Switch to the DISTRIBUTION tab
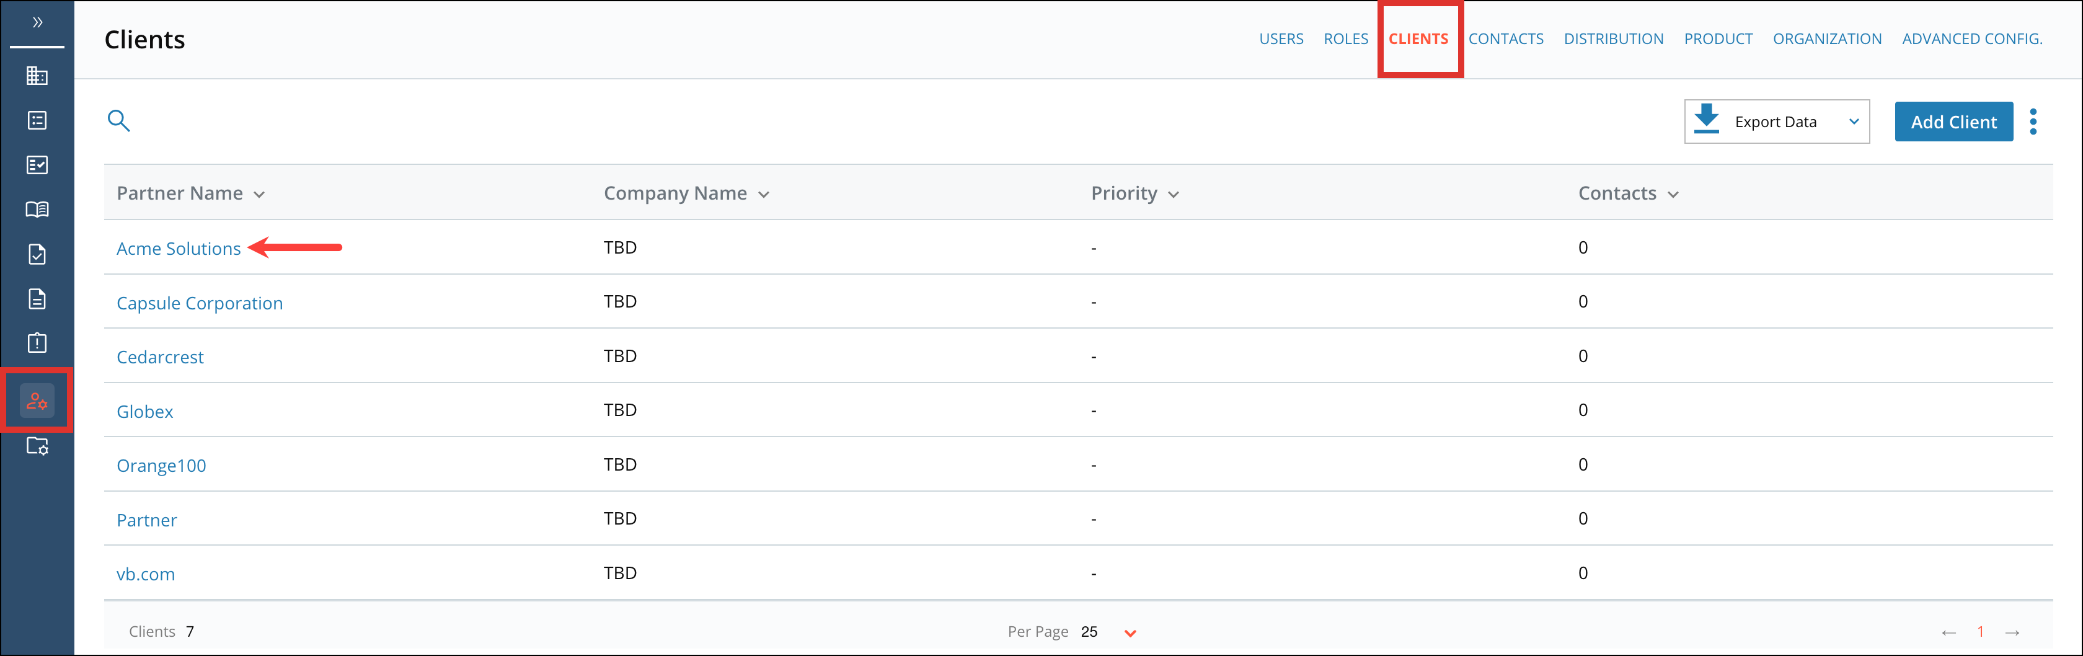Screen dimensions: 2083x656 1613,39
